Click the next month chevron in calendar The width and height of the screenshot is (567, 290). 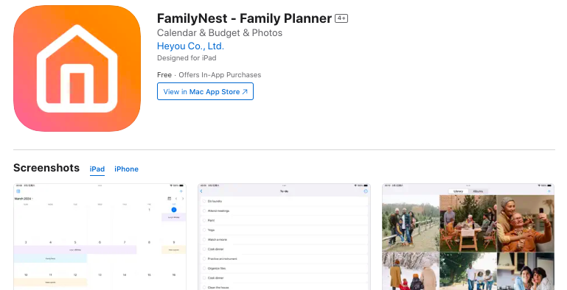coord(183,199)
